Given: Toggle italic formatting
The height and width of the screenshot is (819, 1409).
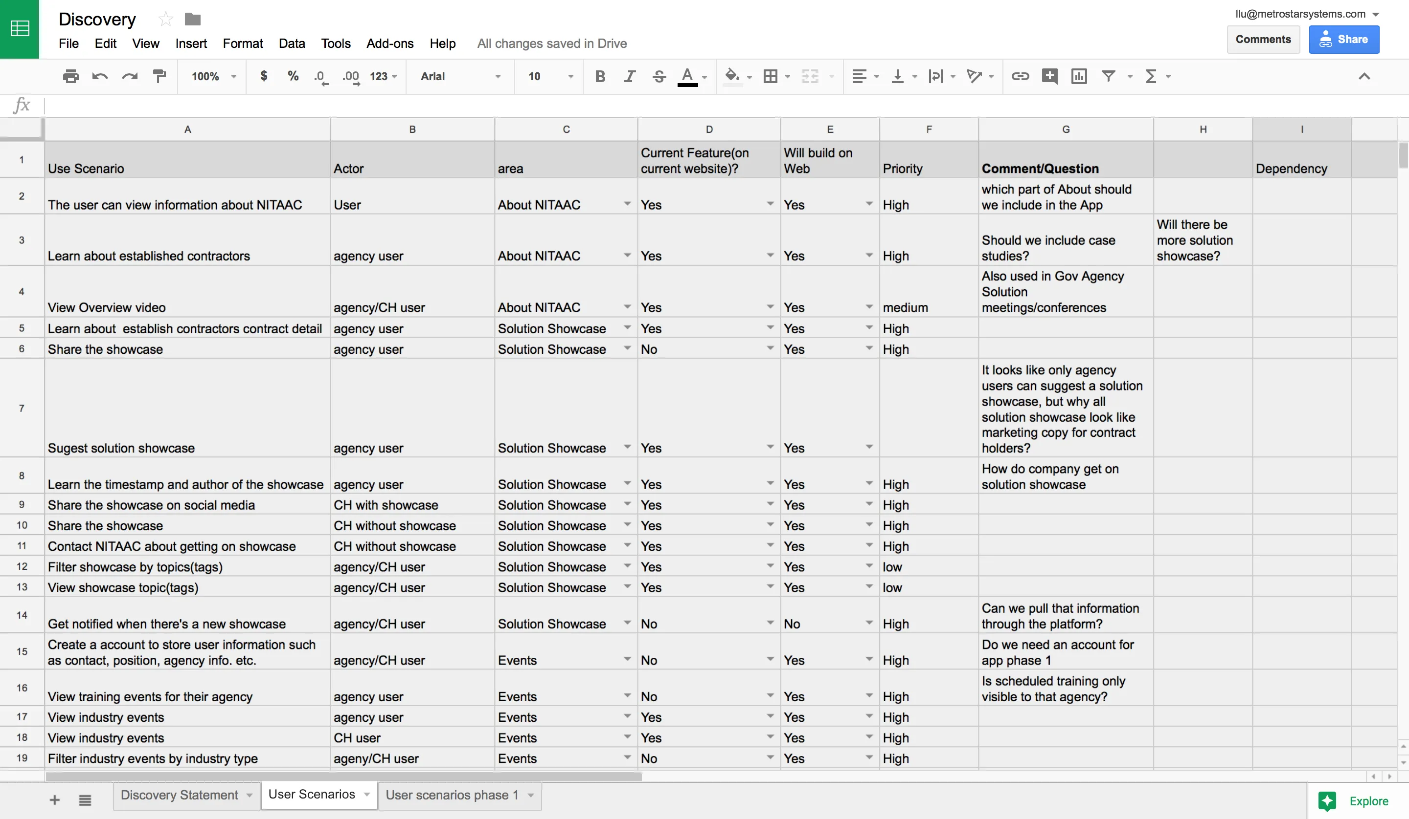Looking at the screenshot, I should coord(630,77).
